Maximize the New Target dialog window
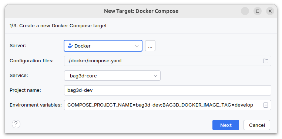This screenshot has height=139, width=282. pos(258,11)
